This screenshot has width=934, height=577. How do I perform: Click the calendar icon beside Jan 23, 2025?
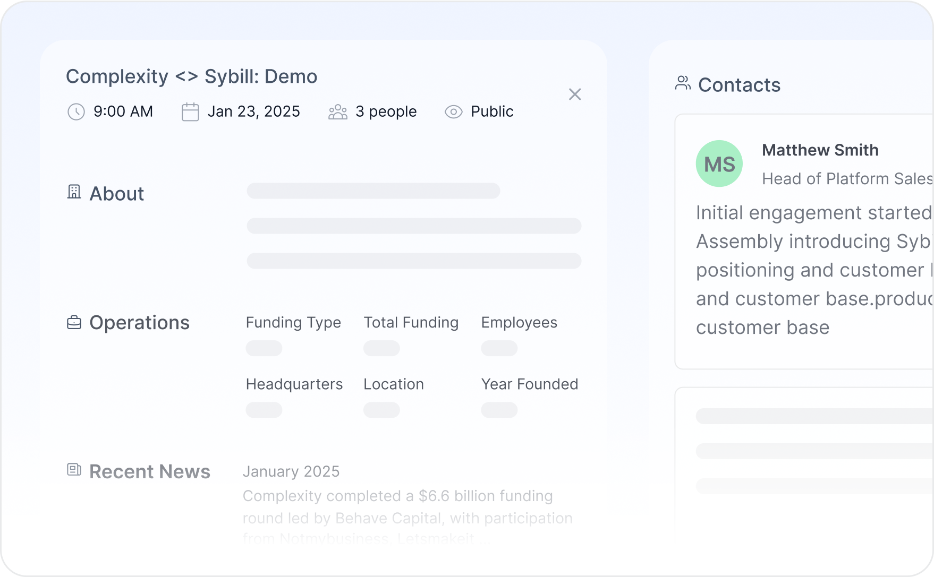190,112
